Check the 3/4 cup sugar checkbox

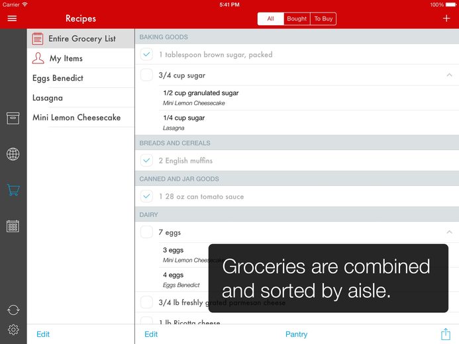click(x=146, y=75)
